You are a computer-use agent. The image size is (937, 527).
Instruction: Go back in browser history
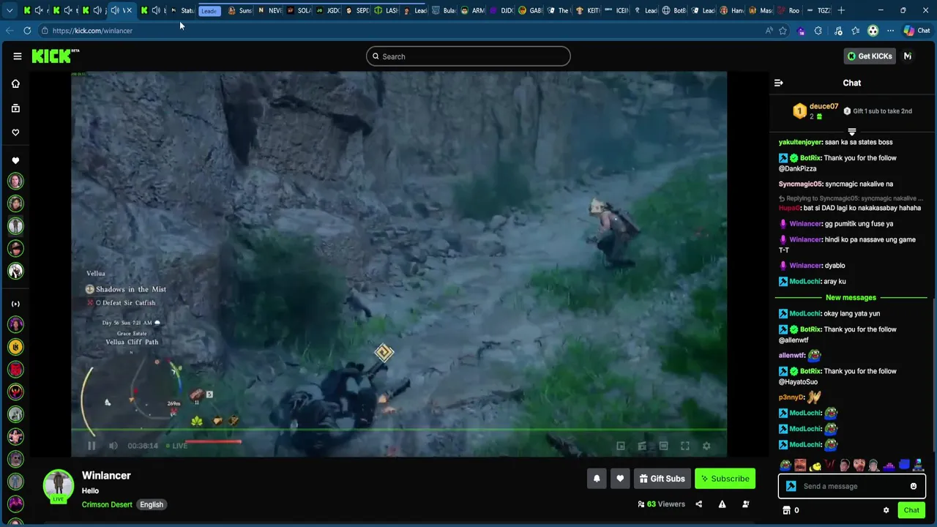point(9,31)
